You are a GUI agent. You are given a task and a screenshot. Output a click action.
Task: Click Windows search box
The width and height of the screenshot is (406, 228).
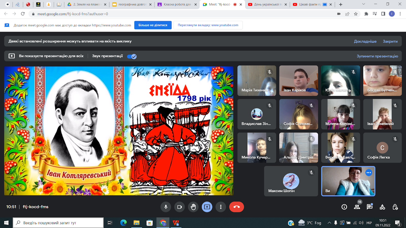click(58, 223)
